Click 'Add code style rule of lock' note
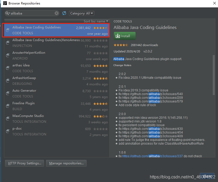The height and width of the screenshot is (182, 218). [137, 105]
